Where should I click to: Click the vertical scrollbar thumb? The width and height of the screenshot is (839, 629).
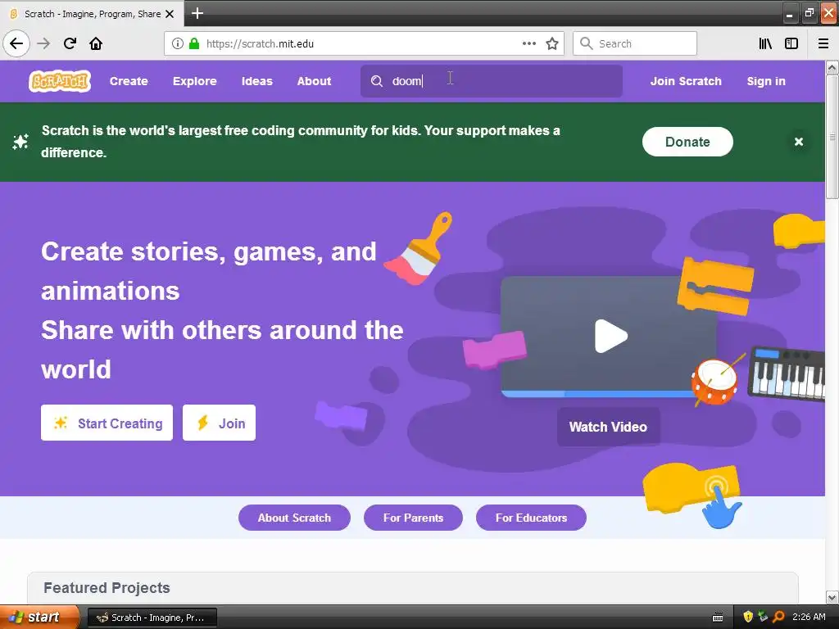pyautogui.click(x=832, y=137)
